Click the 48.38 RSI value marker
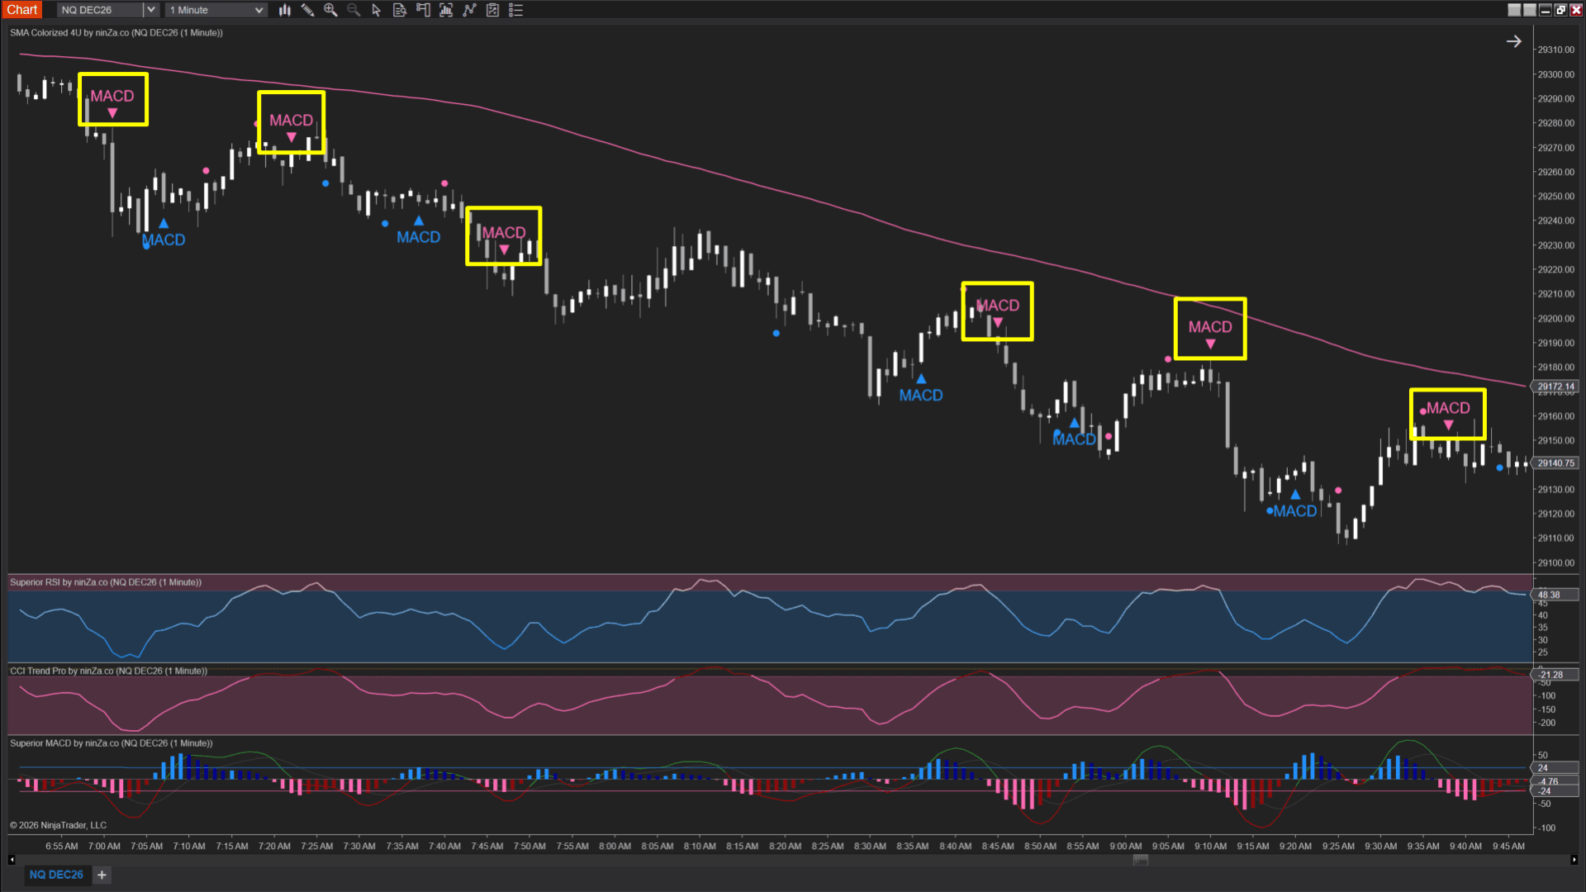Viewport: 1586px width, 892px height. pyautogui.click(x=1555, y=595)
